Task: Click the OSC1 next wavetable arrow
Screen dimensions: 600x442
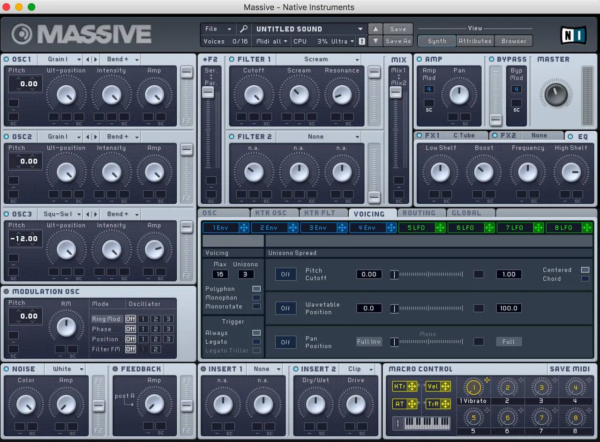Action: click(x=95, y=60)
